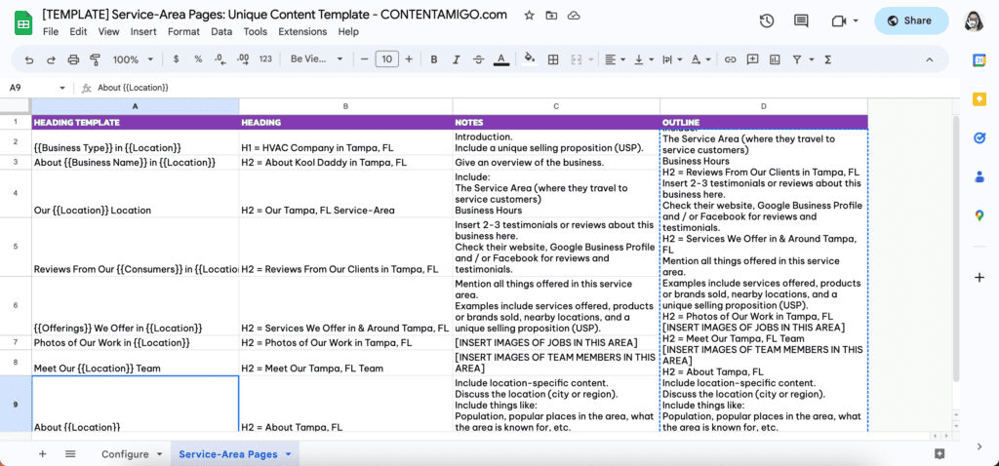Add a new sheet with plus button
The image size is (999, 466).
click(43, 454)
